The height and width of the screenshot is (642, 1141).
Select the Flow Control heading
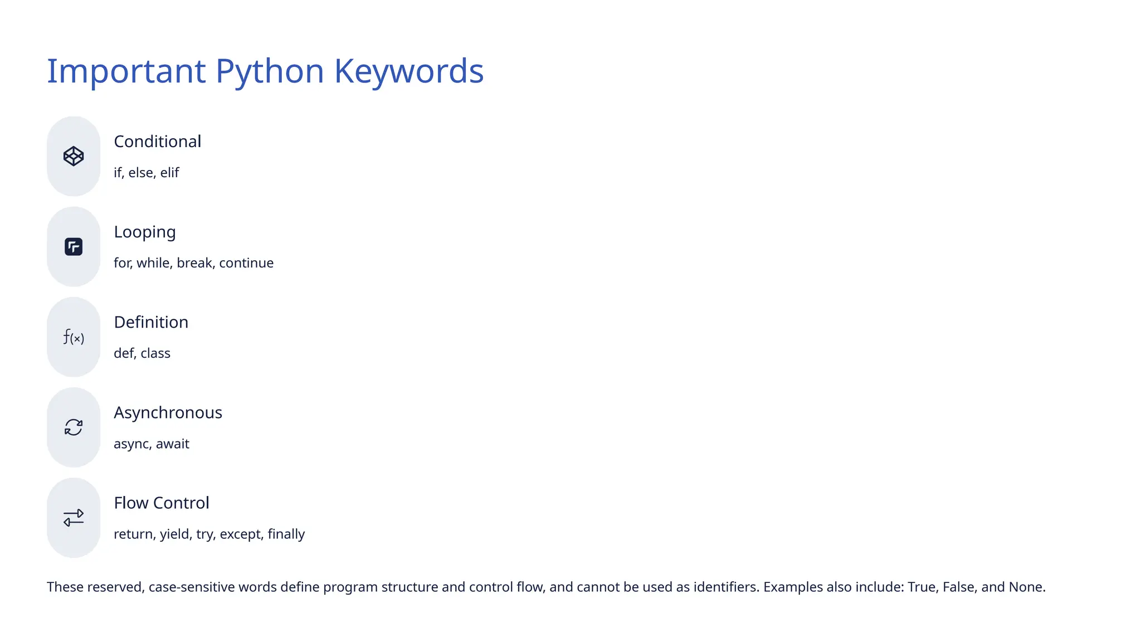162,503
